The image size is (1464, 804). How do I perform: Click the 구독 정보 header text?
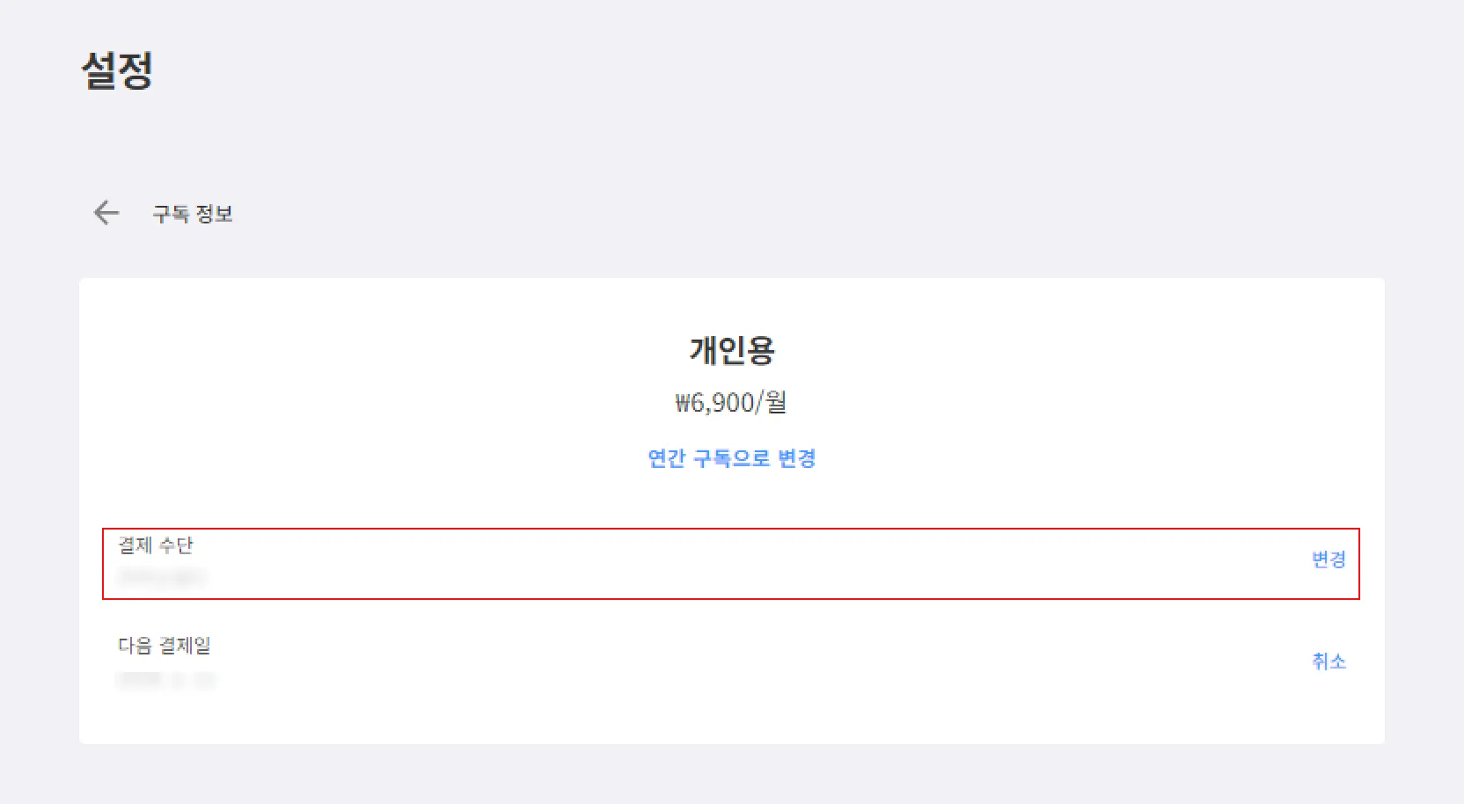point(193,214)
